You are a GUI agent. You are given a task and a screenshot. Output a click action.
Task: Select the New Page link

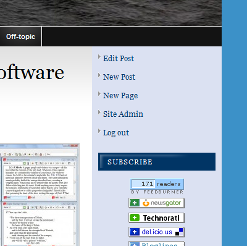click(x=120, y=96)
